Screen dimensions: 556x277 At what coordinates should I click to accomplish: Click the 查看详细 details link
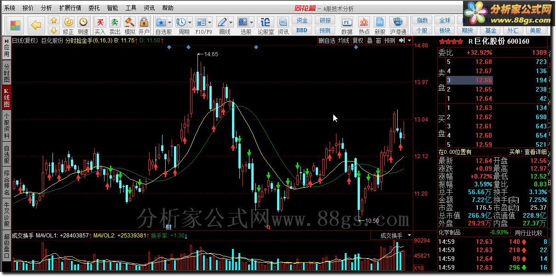[x=535, y=152]
